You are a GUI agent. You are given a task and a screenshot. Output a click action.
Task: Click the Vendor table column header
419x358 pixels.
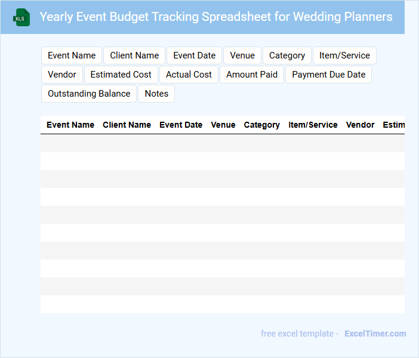360,125
